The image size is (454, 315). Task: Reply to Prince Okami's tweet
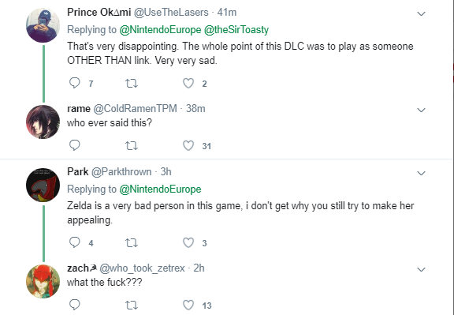[x=75, y=83]
